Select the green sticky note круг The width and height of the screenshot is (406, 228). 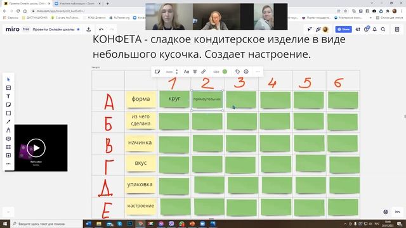[174, 99]
